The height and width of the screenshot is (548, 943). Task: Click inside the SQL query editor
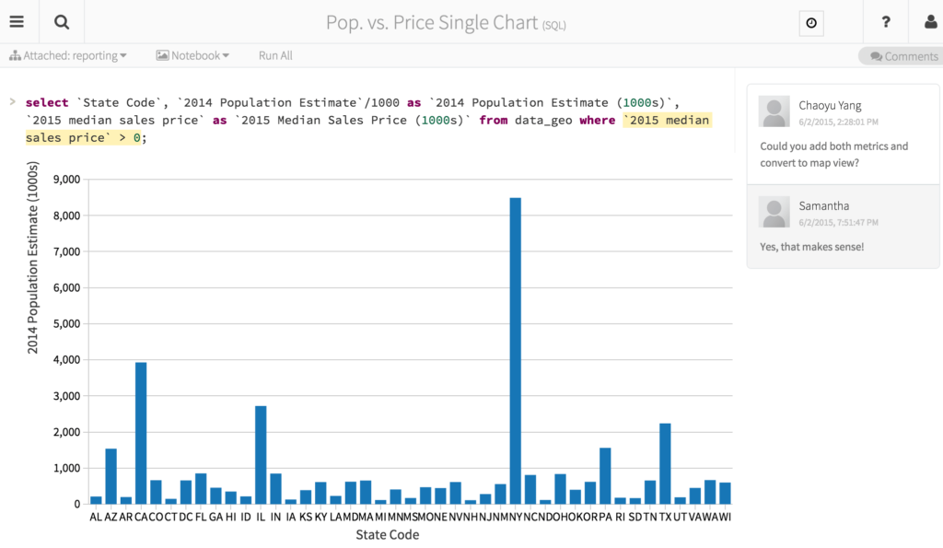tap(368, 120)
